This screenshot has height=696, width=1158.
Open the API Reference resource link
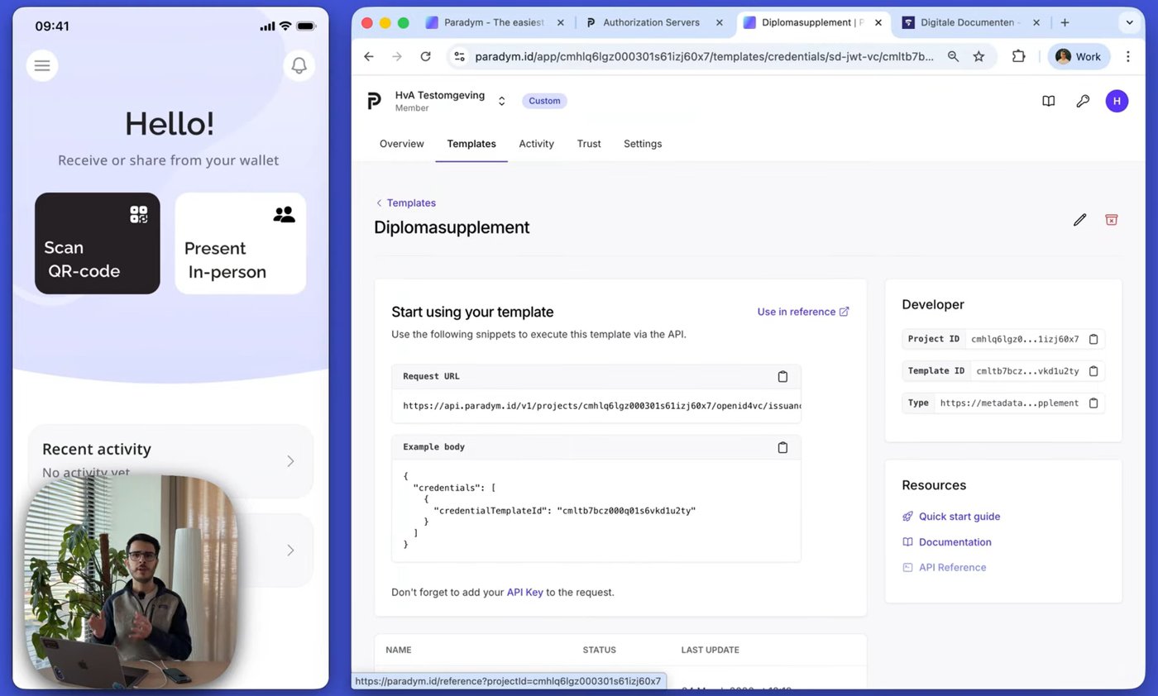point(944,567)
